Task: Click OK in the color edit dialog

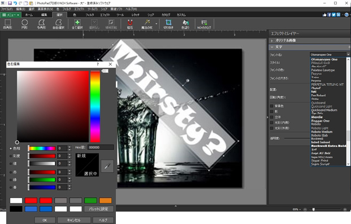Action: (45, 220)
